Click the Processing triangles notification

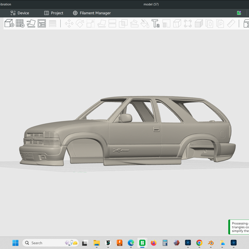pyautogui.click(x=239, y=227)
